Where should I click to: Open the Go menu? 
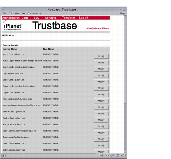pos(23,13)
